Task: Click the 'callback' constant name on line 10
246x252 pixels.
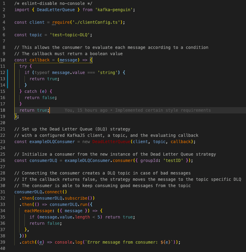Action: [x=39, y=60]
